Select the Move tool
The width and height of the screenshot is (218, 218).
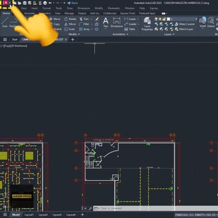click(x=55, y=19)
